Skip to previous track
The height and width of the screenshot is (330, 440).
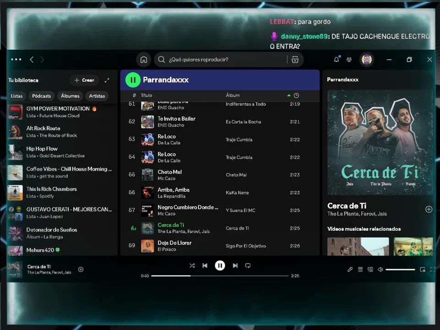205,265
